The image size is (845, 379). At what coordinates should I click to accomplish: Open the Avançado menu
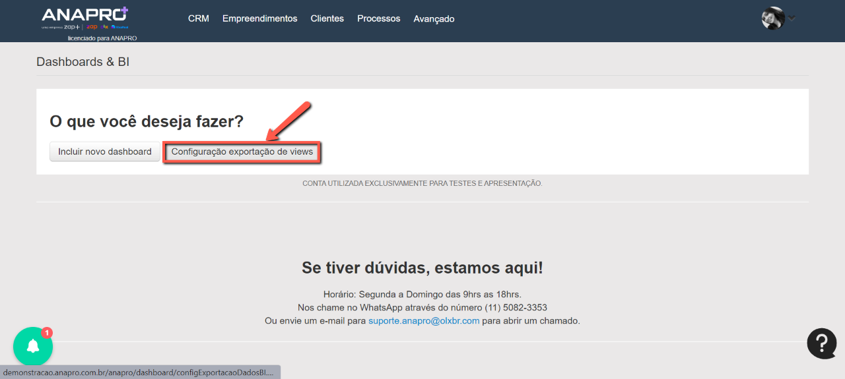coord(434,19)
